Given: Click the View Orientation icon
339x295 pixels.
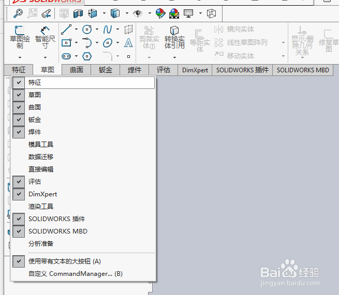Looking at the screenshot, I should [x=93, y=13].
